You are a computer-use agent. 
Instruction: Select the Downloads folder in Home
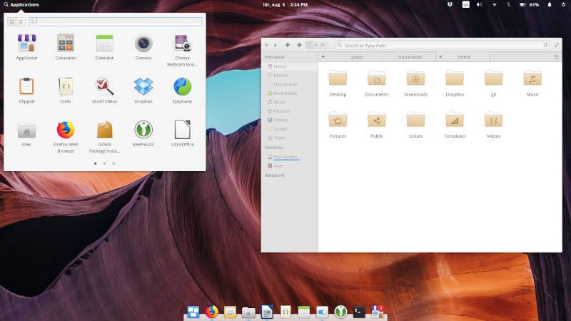[415, 83]
